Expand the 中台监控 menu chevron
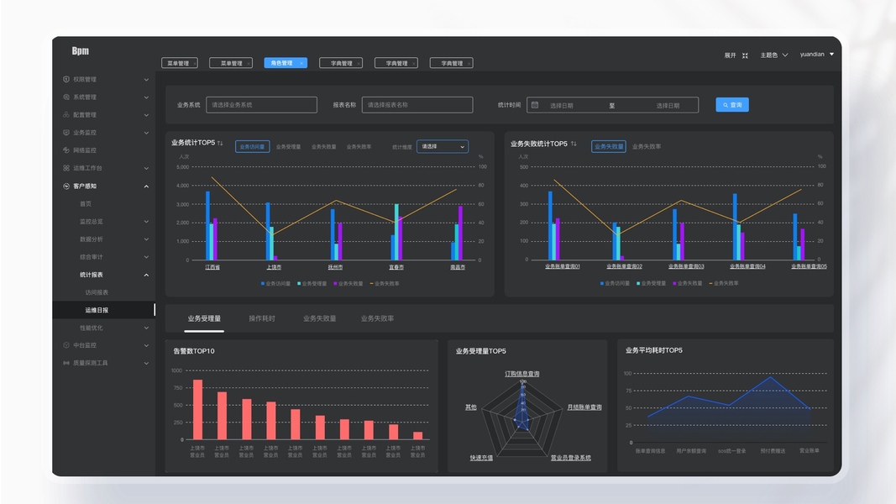The image size is (896, 504). coord(146,346)
